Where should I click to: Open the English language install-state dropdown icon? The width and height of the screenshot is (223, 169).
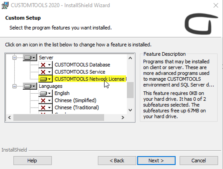pyautogui.click(x=46, y=93)
